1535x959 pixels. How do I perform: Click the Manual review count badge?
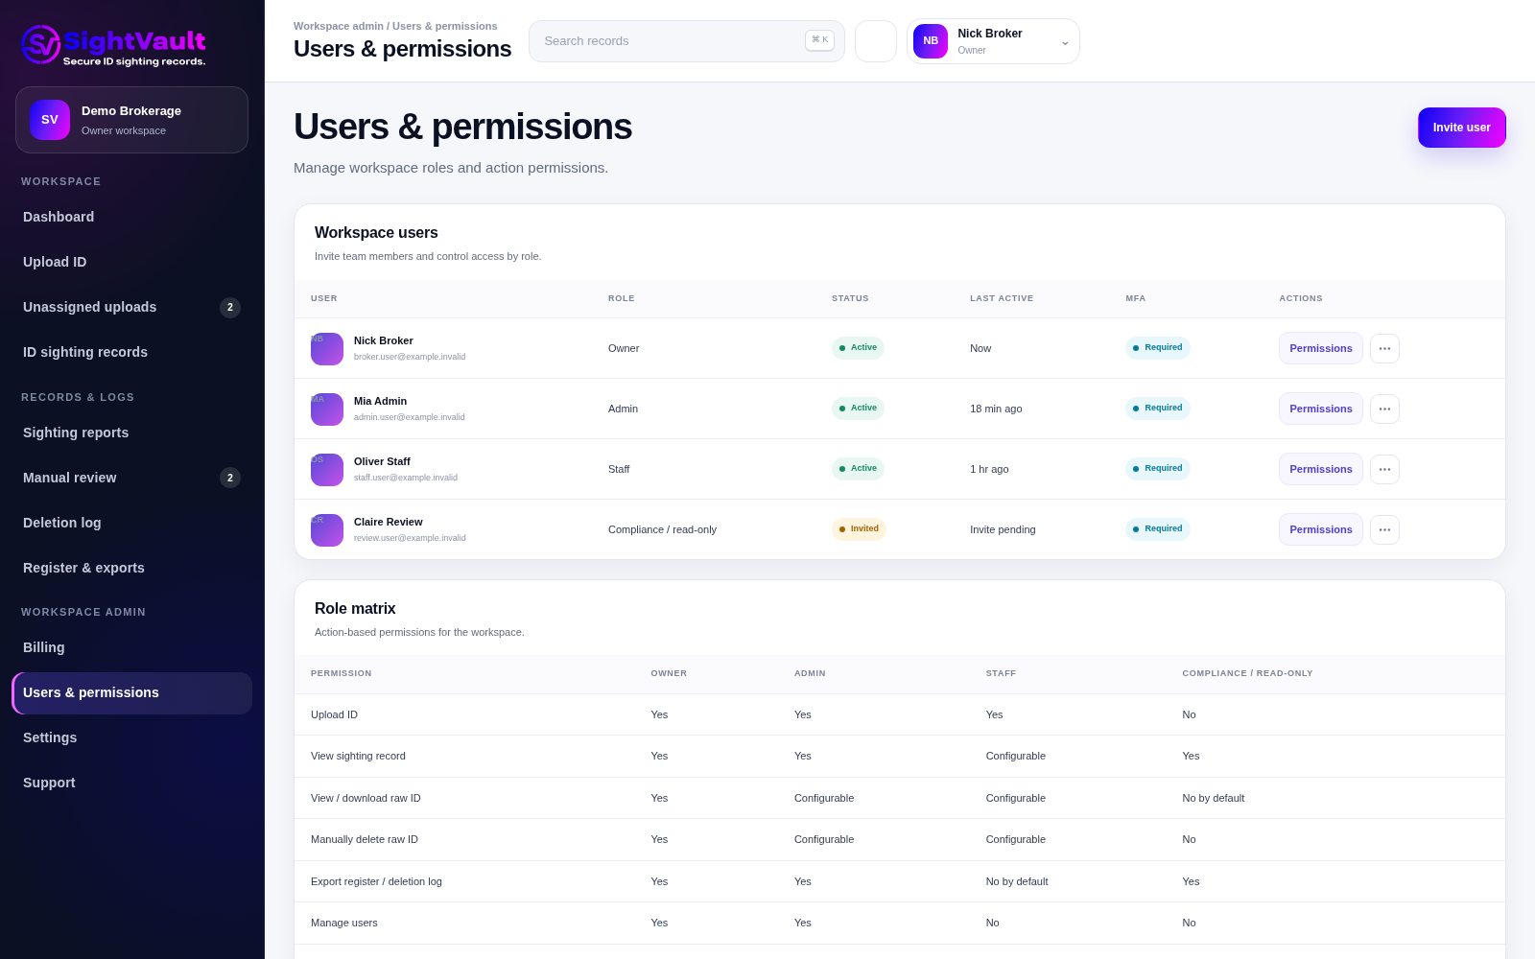230,478
